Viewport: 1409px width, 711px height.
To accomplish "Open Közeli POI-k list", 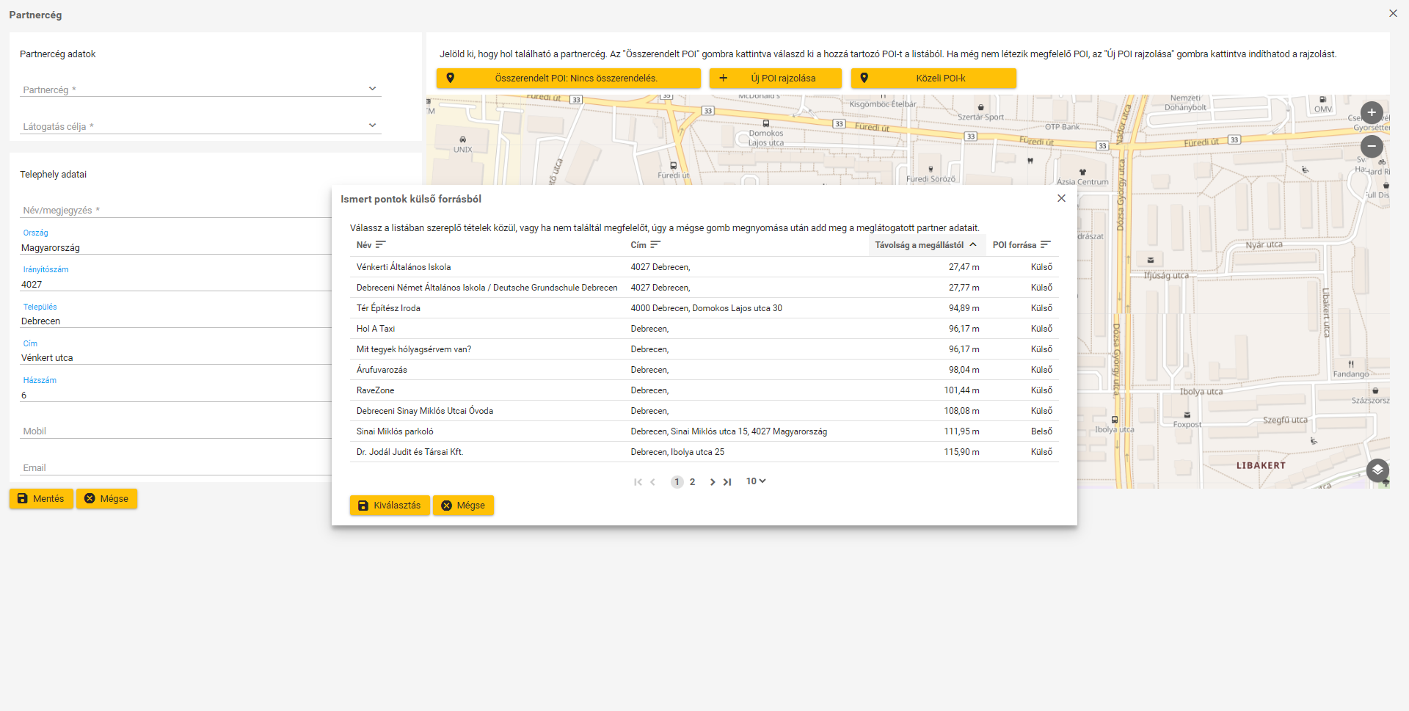I will [x=933, y=79].
